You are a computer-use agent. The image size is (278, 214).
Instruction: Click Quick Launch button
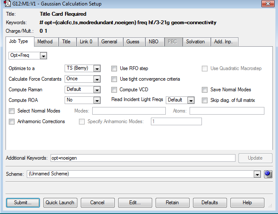pos(60,203)
